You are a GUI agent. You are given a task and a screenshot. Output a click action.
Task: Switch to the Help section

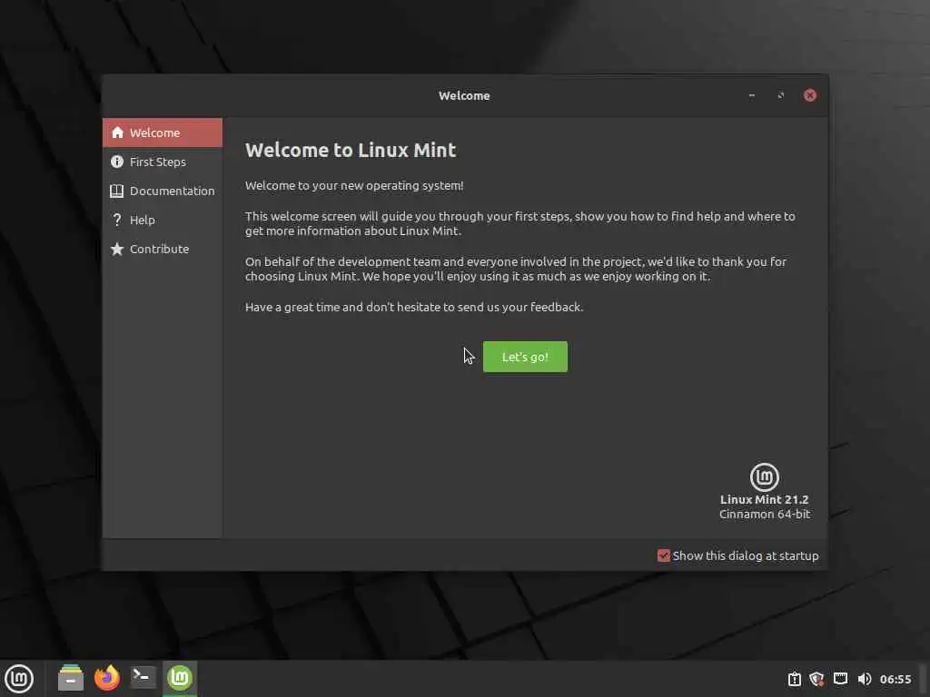[x=163, y=220]
